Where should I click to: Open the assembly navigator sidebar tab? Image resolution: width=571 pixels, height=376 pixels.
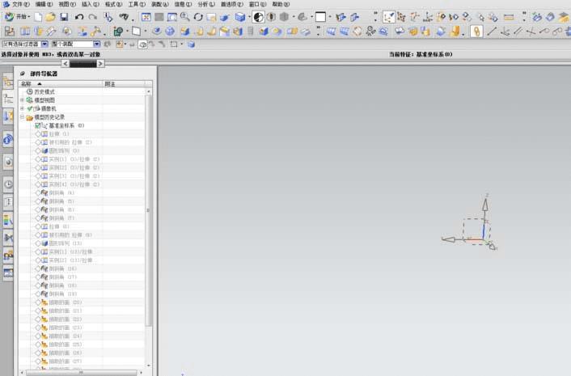8,82
